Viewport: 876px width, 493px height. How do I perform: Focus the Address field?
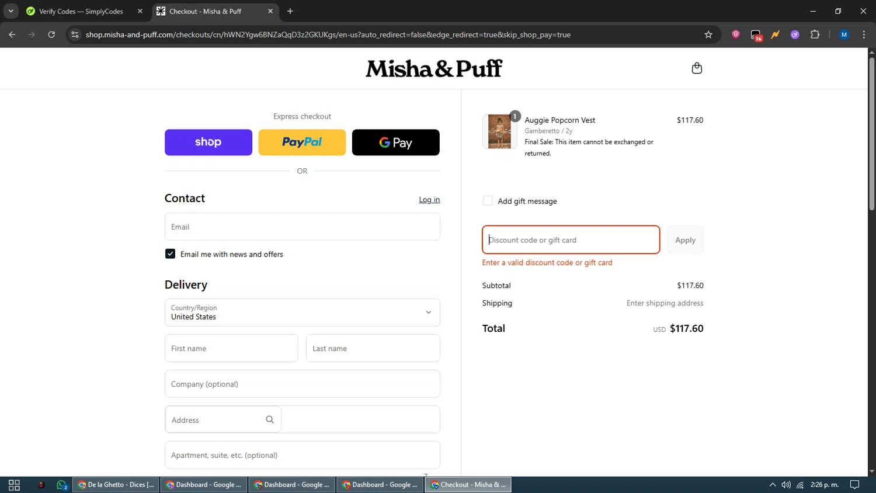tap(302, 419)
